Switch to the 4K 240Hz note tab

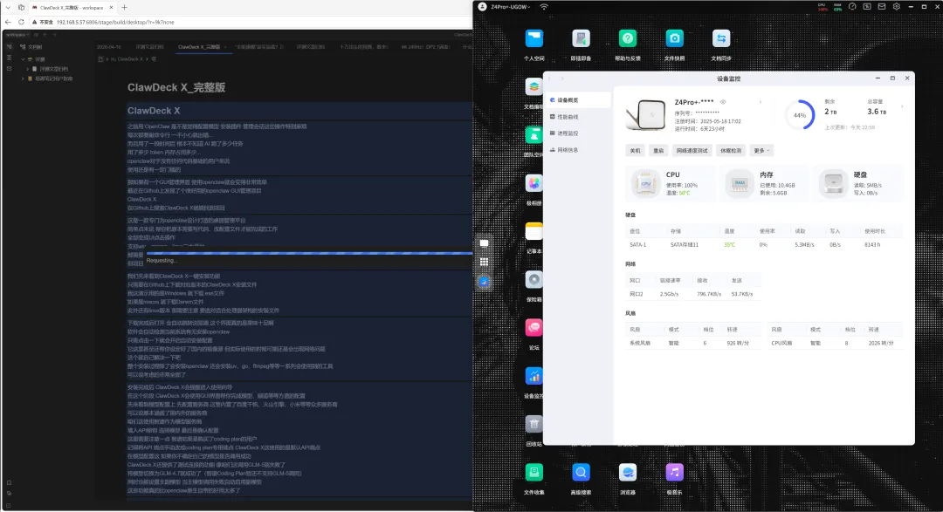point(425,47)
